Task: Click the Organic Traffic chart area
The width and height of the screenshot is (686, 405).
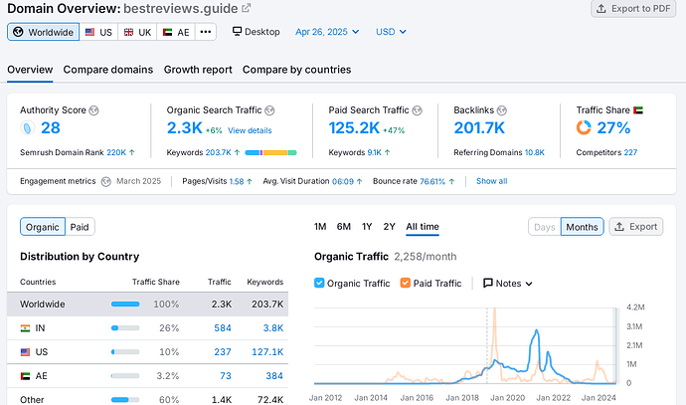Action: point(465,345)
